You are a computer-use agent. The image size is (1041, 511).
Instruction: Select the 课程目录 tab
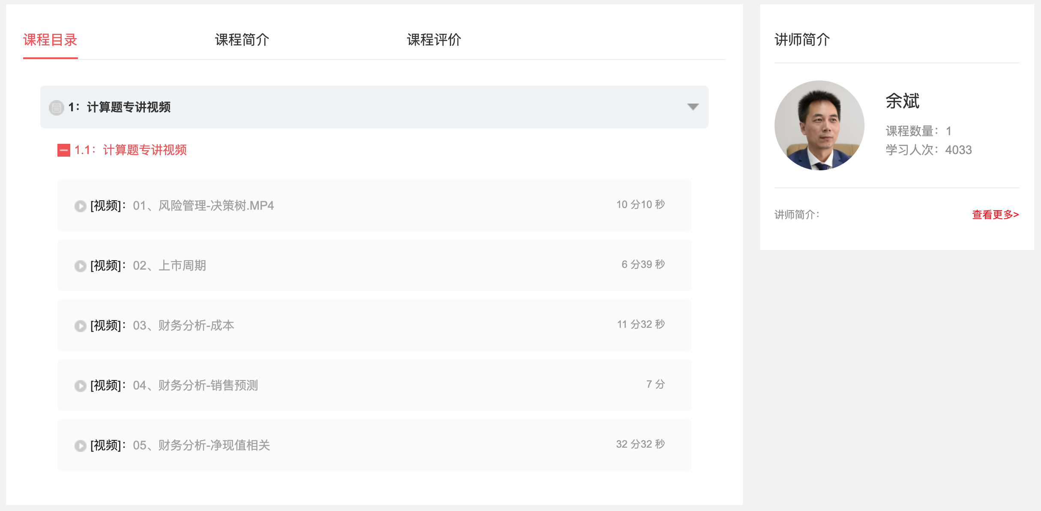click(50, 40)
